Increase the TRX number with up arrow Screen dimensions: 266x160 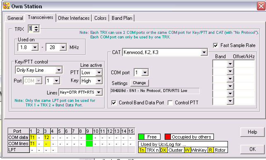(36, 27)
